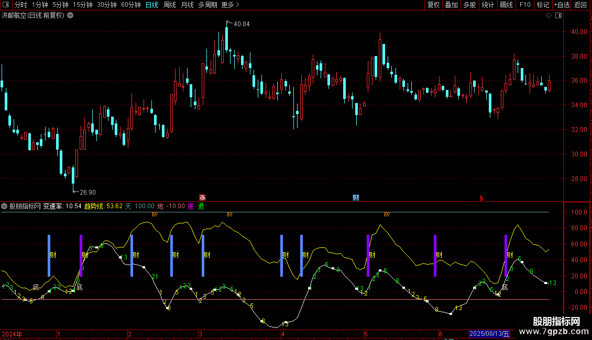Click the 40.84 high price label
This screenshot has height=340, width=592.
point(242,24)
